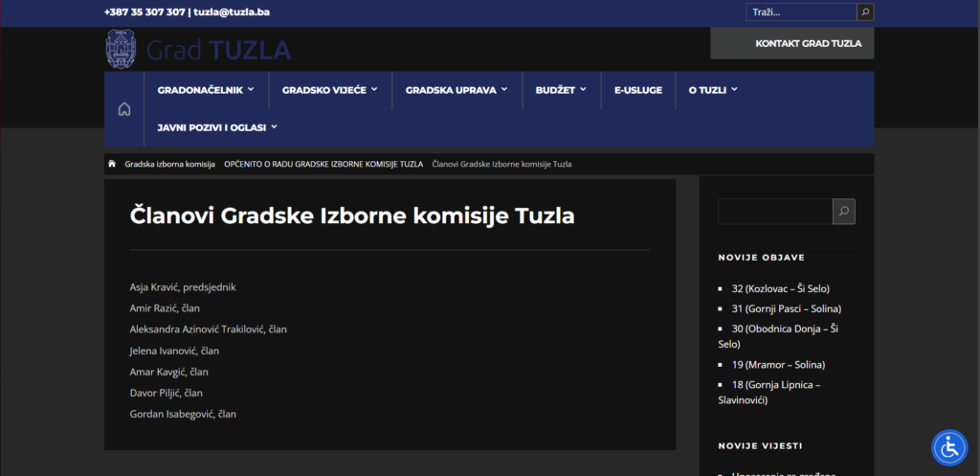Click the breadcrumb home icon
980x476 pixels.
coord(112,164)
